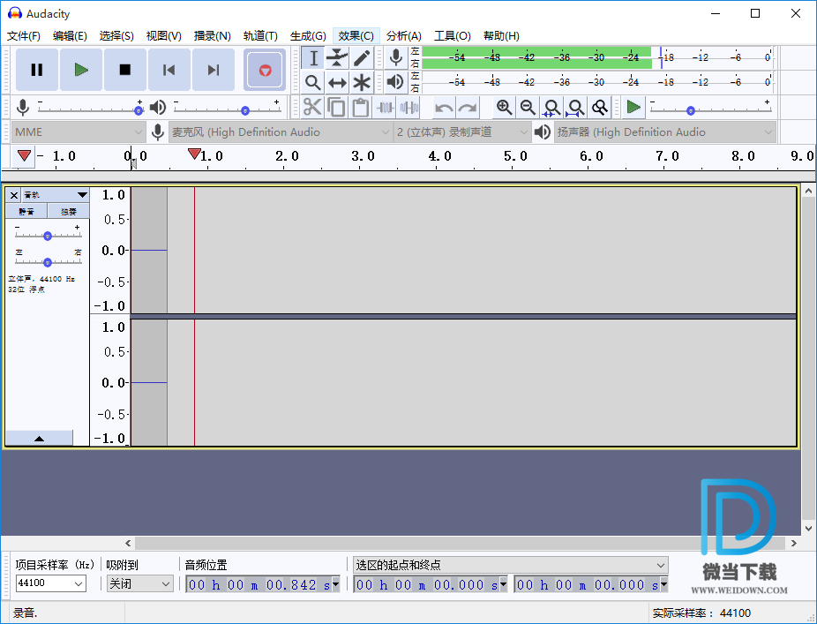This screenshot has height=624, width=817.
Task: Open the 选区的起点和终点 dropdown
Action: click(510, 565)
